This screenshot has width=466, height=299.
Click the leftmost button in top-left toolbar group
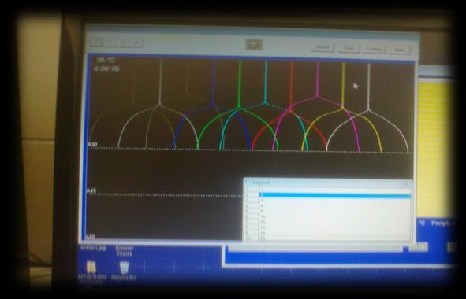95,42
